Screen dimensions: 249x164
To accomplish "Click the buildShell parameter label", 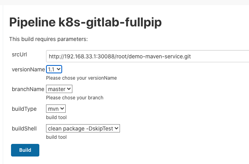I will coord(24,129).
